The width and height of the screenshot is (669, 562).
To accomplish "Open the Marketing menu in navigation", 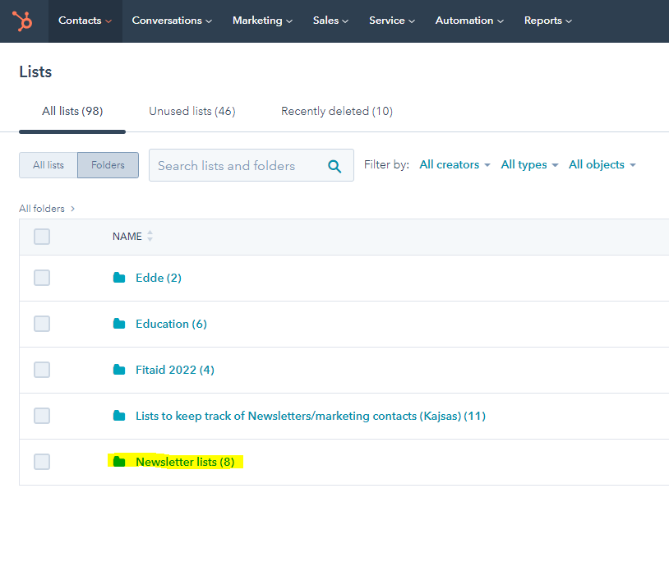I will pyautogui.click(x=262, y=21).
